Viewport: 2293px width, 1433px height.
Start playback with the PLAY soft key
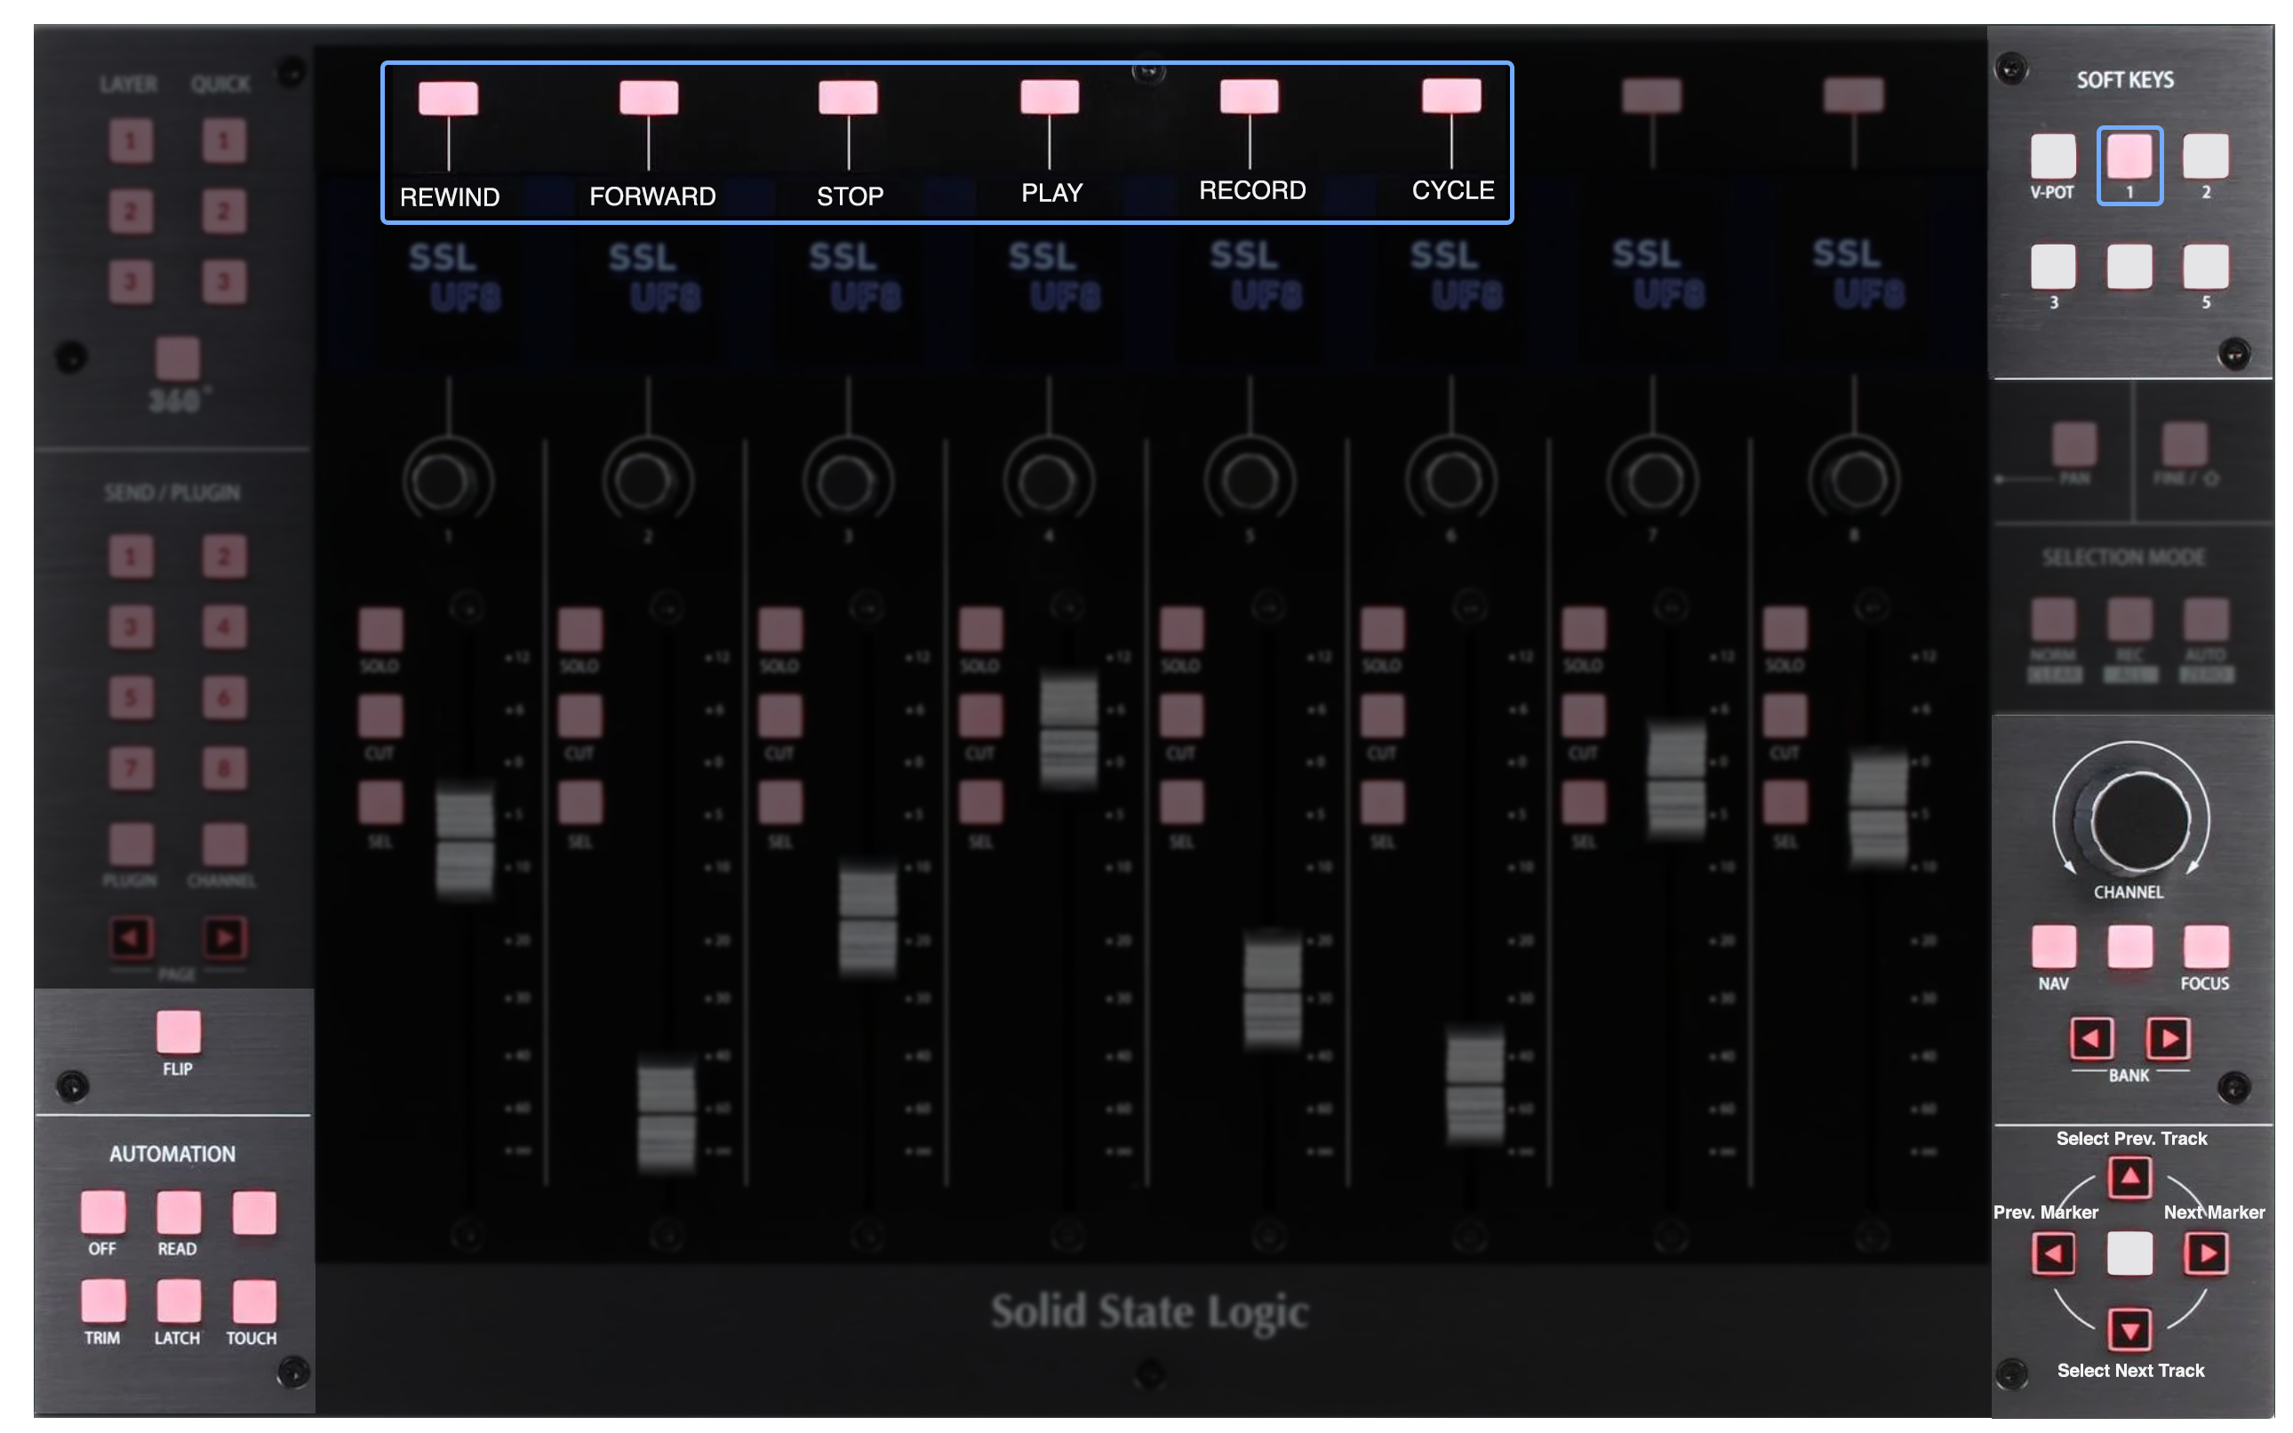[1049, 97]
